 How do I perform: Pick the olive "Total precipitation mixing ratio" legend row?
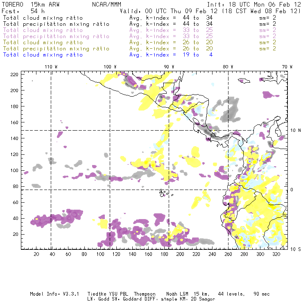[x=139, y=48]
